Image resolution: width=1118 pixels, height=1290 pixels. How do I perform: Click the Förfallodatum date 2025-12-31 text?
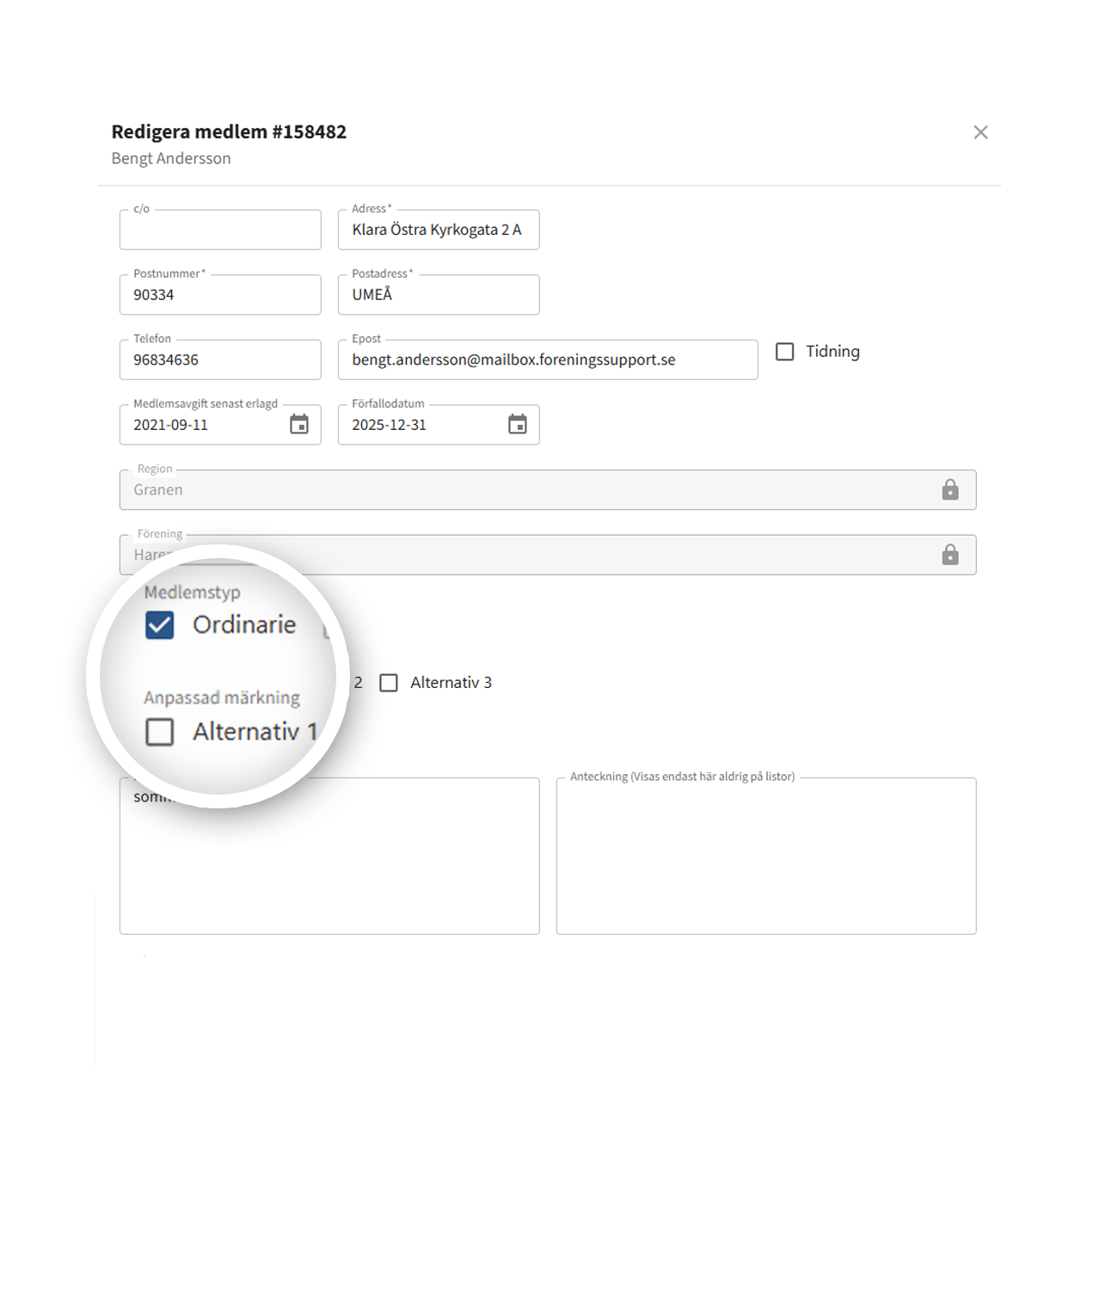pos(390,425)
